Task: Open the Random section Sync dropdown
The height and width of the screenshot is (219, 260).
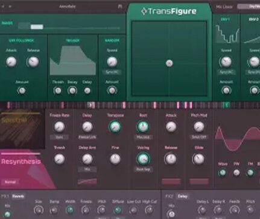Action: pyautogui.click(x=112, y=72)
